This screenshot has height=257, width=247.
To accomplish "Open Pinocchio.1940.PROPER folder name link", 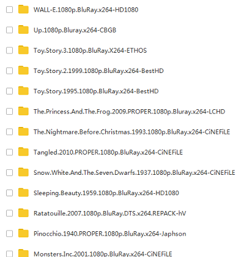I will 110,234.
